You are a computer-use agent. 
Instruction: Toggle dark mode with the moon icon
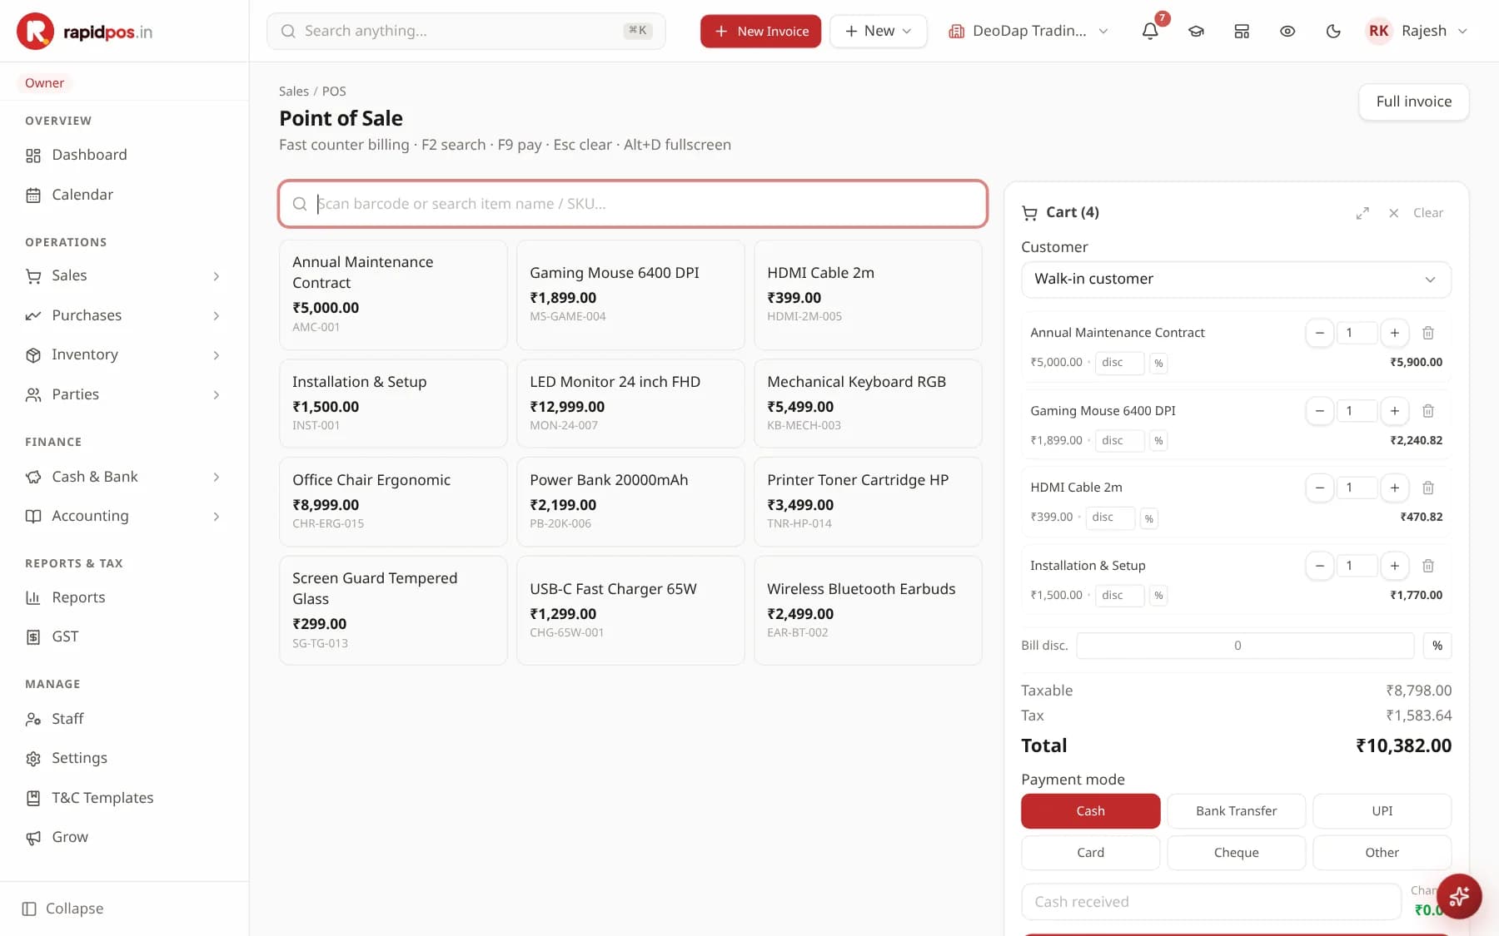coord(1333,31)
